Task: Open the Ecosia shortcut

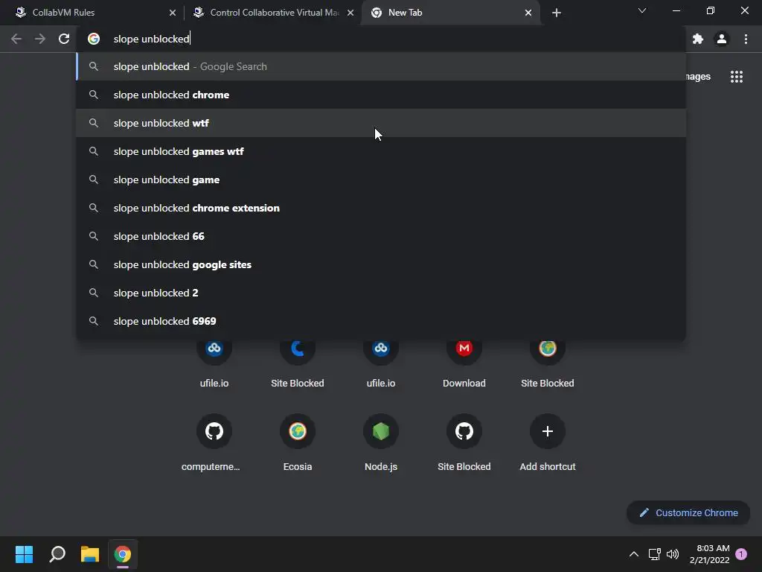Action: pos(298,442)
